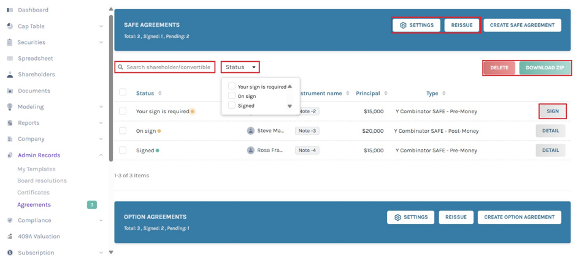Viewport: 576px width, 263px height.
Task: Click the sidebar scroll up arrow
Action: tap(111, 9)
